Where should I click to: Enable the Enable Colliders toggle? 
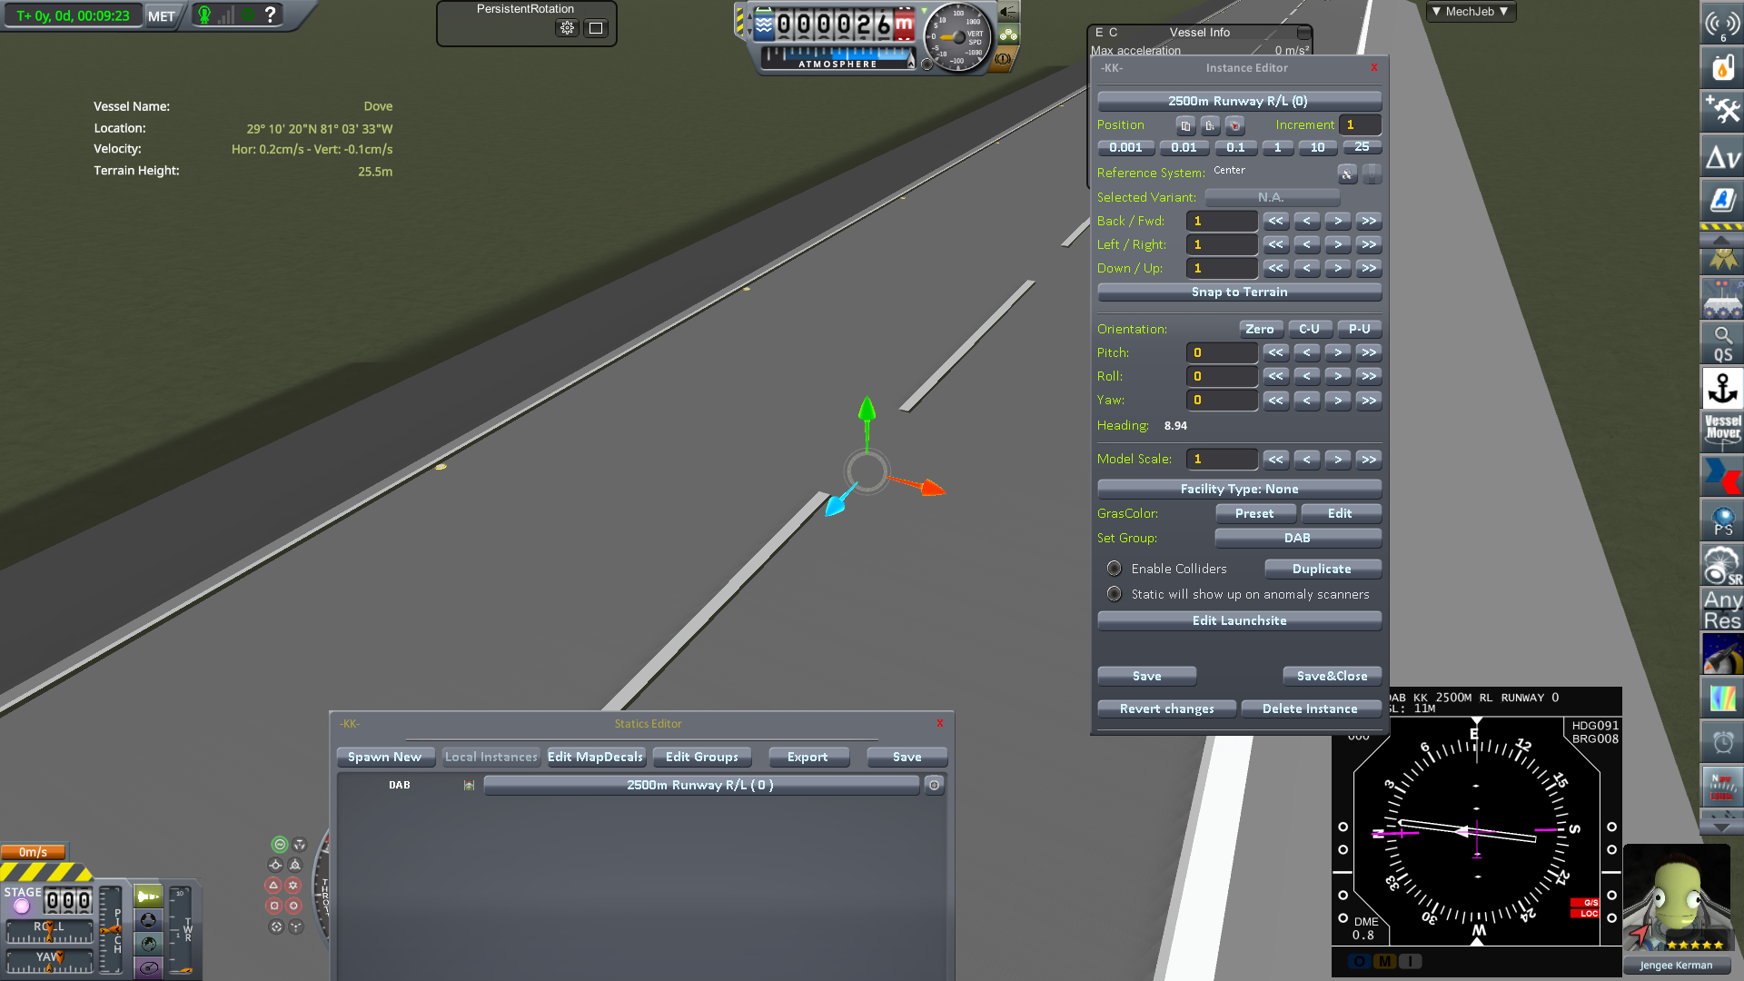[1115, 568]
